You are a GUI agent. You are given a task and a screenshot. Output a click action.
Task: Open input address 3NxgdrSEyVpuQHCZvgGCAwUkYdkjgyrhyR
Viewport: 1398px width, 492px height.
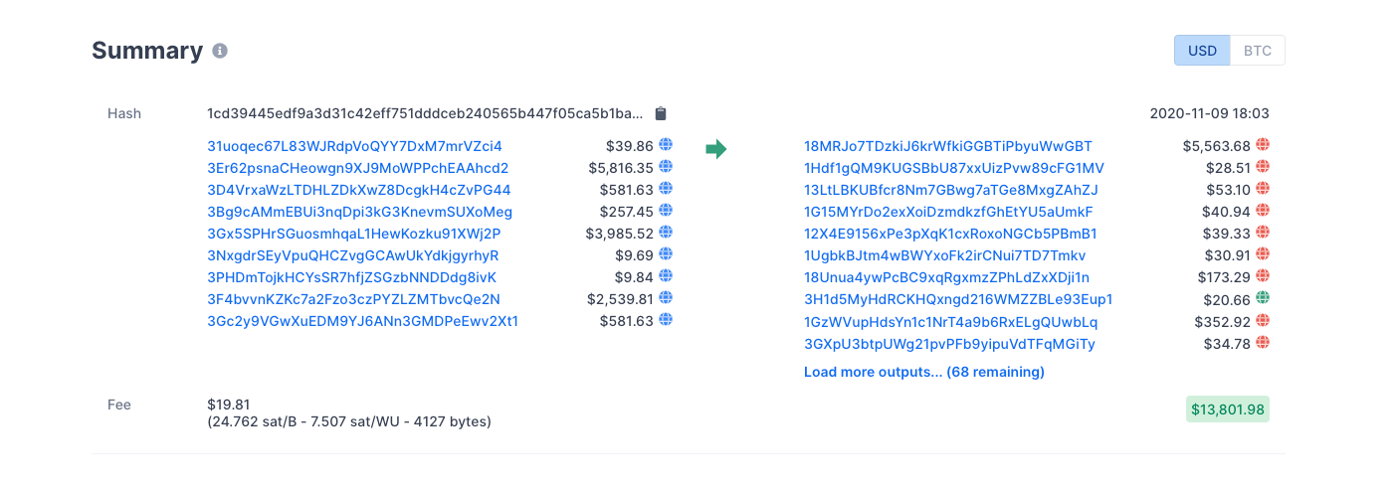(353, 255)
